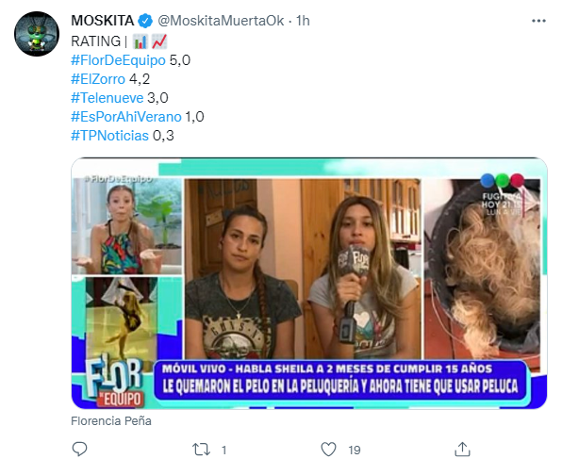Image resolution: width=562 pixels, height=459 pixels.
Task: Click the bar chart emoji
Action: [x=140, y=41]
